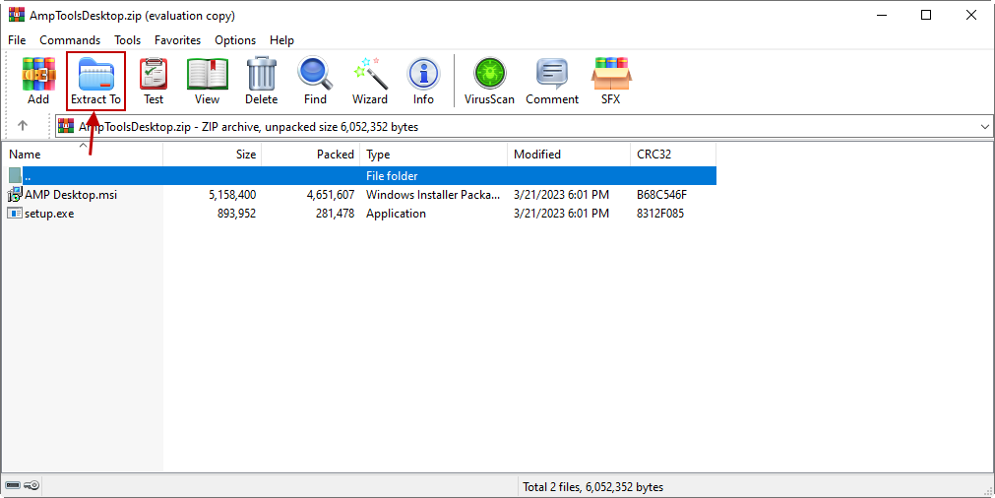This screenshot has height=498, width=995.
Task: Show archive Info
Action: coord(423,81)
